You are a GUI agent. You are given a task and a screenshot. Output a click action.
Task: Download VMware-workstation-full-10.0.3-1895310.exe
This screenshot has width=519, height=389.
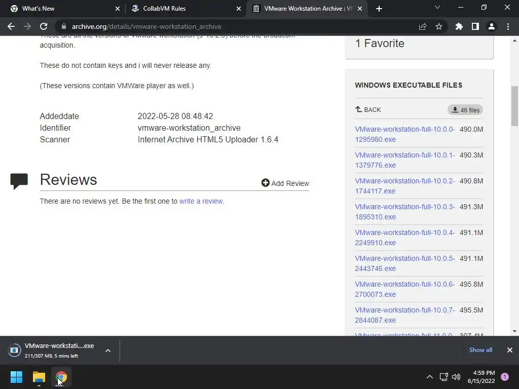click(x=405, y=211)
